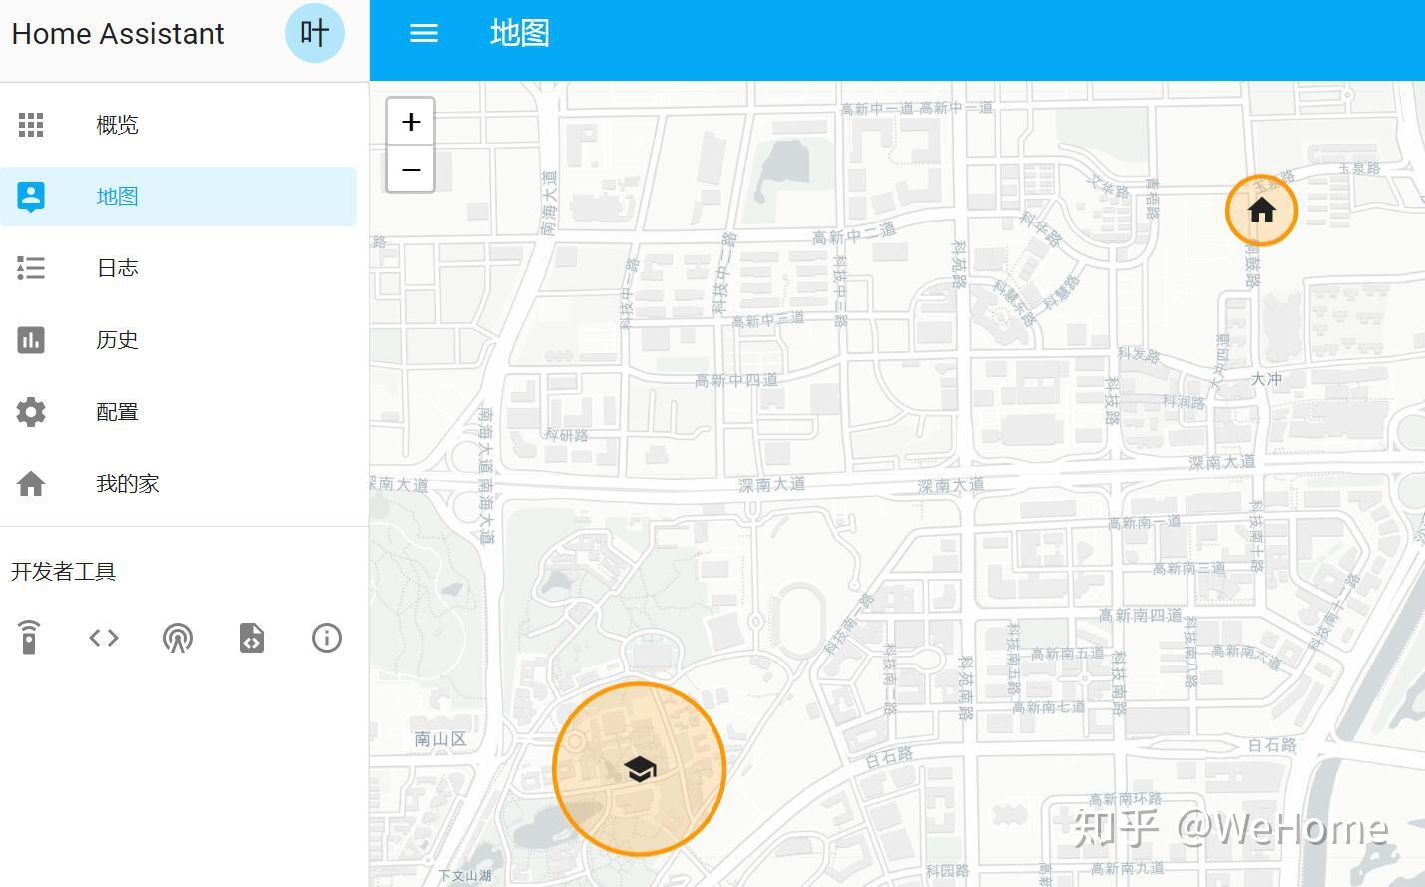The image size is (1425, 887).
Task: Zoom out with the minus button
Action: (x=410, y=169)
